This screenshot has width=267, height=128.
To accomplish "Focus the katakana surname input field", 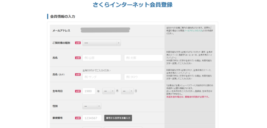I will click(102, 77).
